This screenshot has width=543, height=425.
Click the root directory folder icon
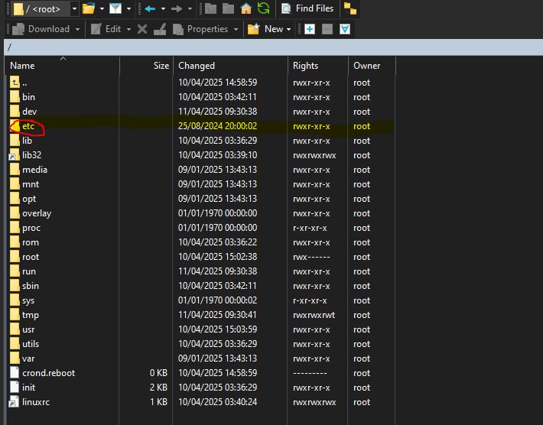(228, 8)
